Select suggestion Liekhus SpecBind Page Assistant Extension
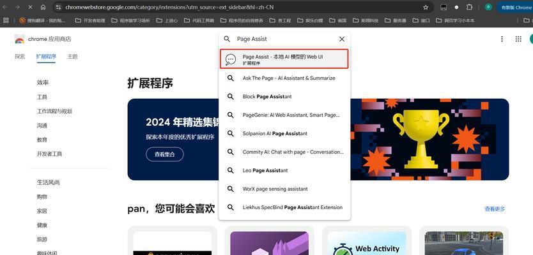The width and height of the screenshot is (533, 255). 284,207
